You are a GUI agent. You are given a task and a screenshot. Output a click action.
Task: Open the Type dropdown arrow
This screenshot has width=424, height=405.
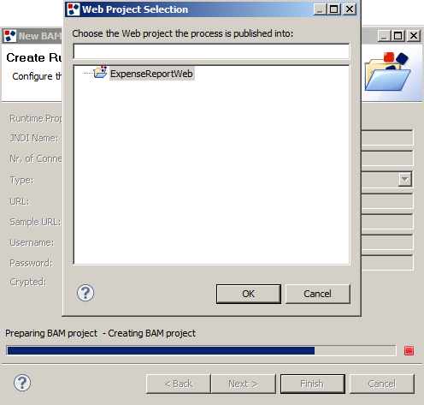(405, 180)
